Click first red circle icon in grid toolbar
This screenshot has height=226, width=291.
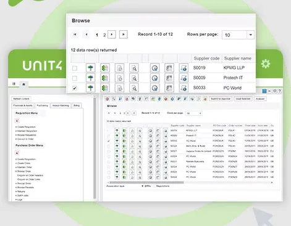coord(108,99)
